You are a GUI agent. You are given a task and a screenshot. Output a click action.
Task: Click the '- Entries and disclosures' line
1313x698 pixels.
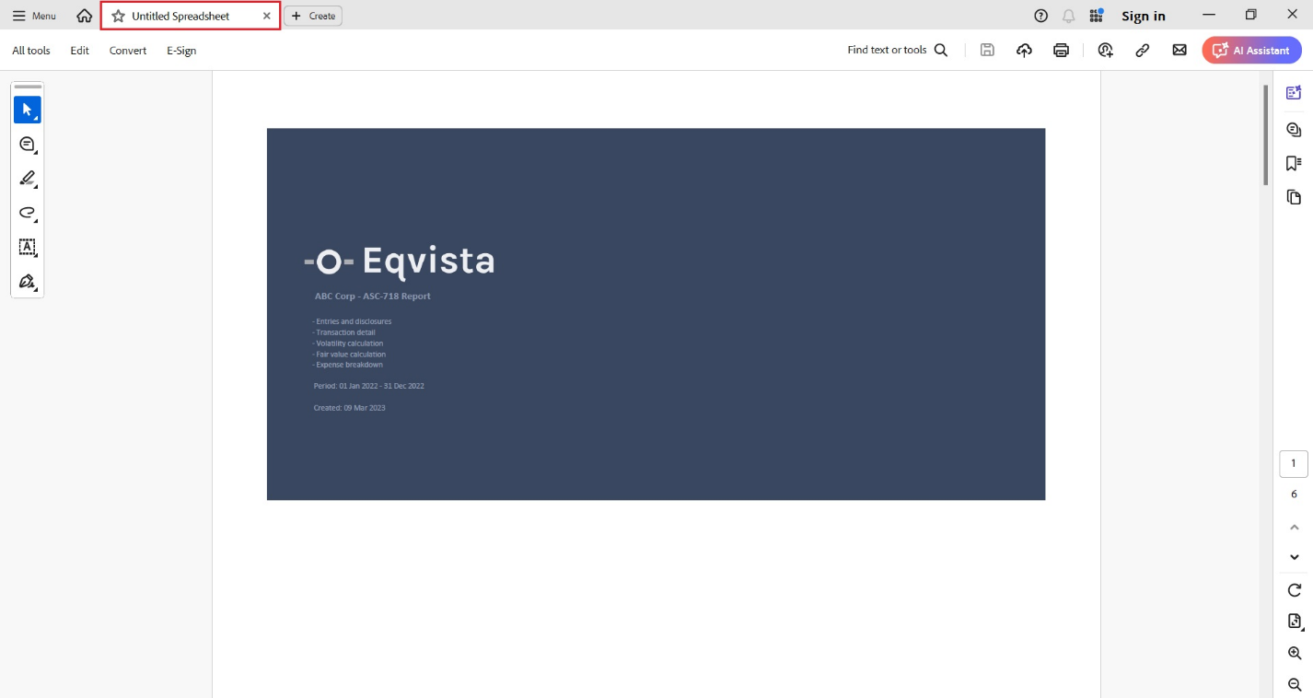(352, 321)
